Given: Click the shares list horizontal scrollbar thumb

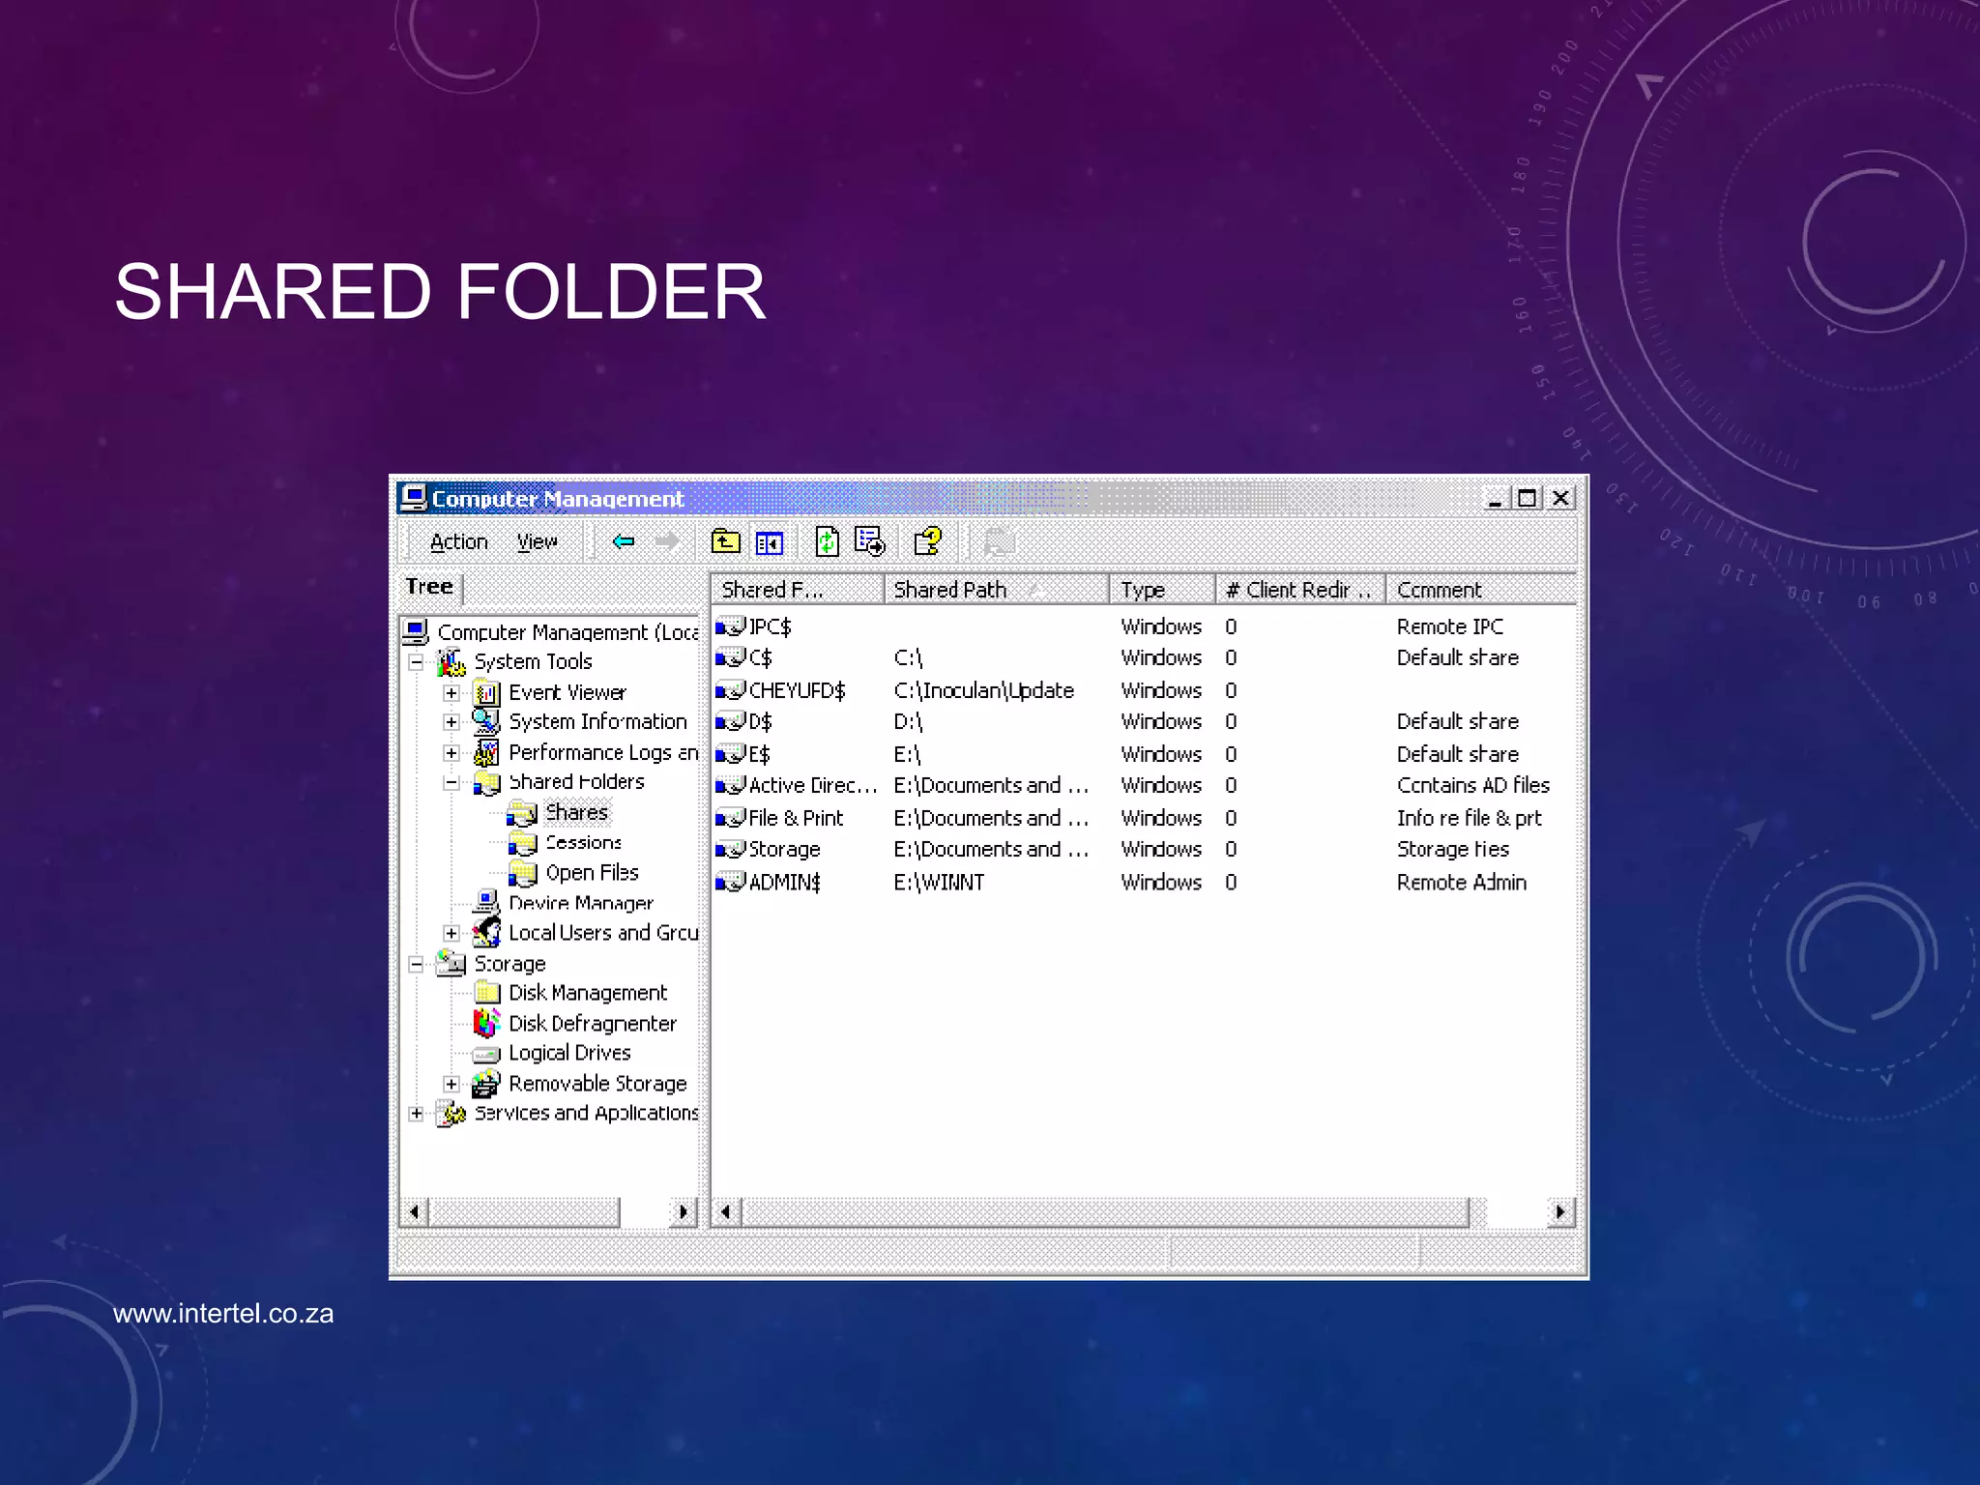Looking at the screenshot, I should click(x=1105, y=1211).
